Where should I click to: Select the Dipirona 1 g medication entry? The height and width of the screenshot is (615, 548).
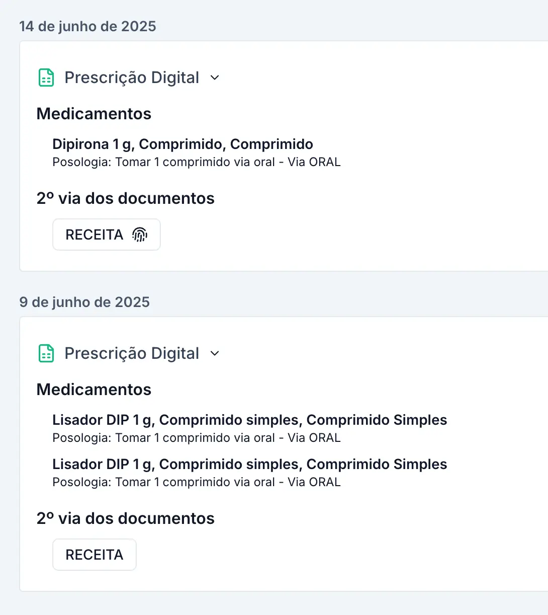(x=182, y=144)
